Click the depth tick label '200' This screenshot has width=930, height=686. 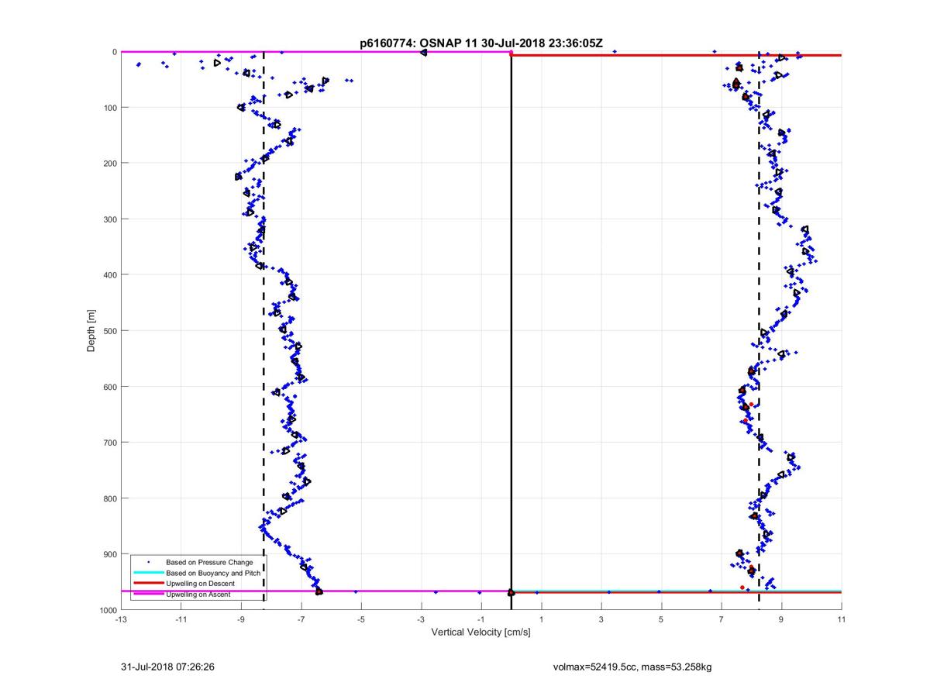[x=110, y=164]
